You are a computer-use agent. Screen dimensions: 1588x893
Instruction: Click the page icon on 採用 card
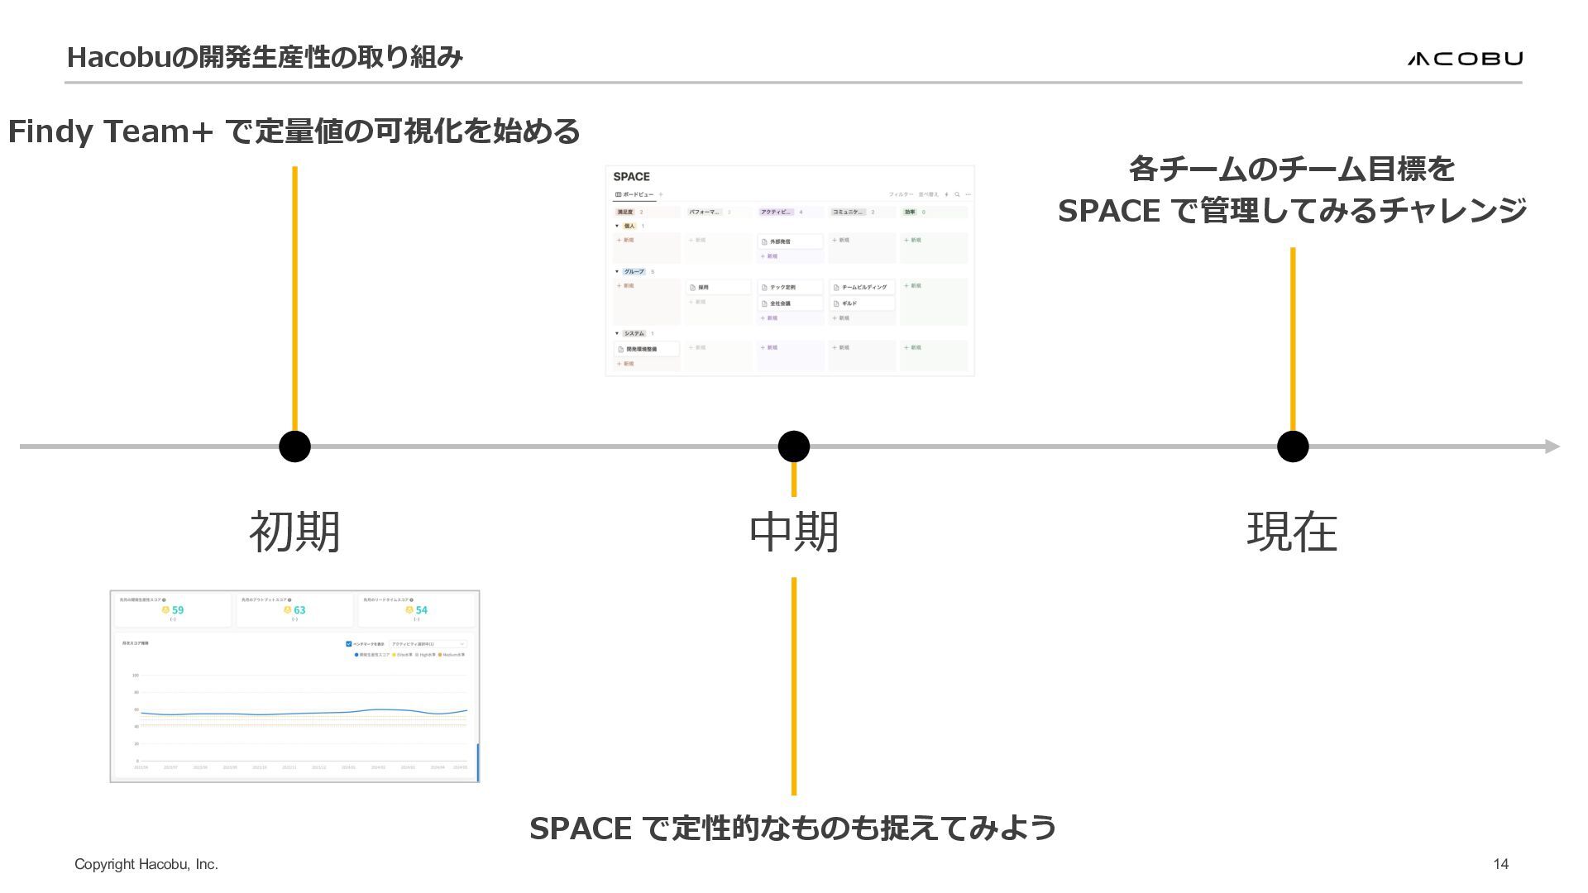[692, 288]
